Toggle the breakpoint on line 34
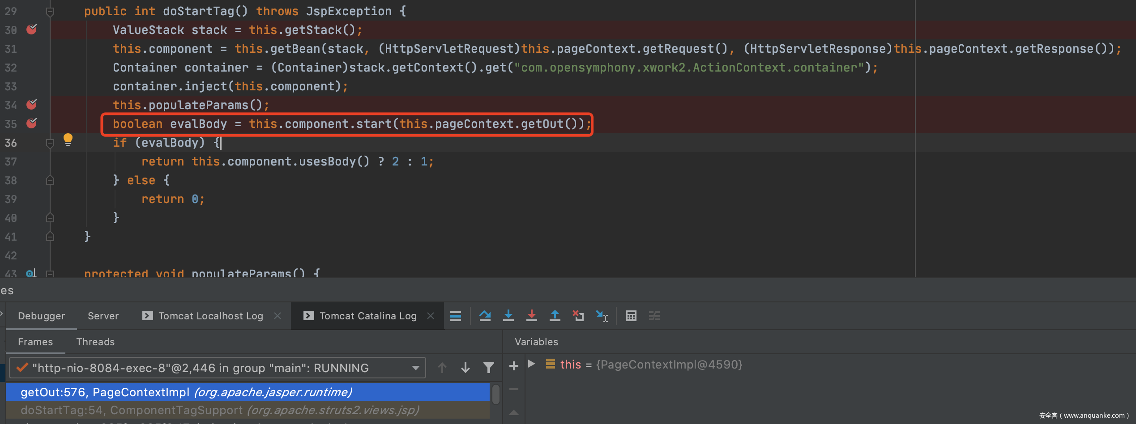Screen dimensions: 1136x424 coord(31,105)
